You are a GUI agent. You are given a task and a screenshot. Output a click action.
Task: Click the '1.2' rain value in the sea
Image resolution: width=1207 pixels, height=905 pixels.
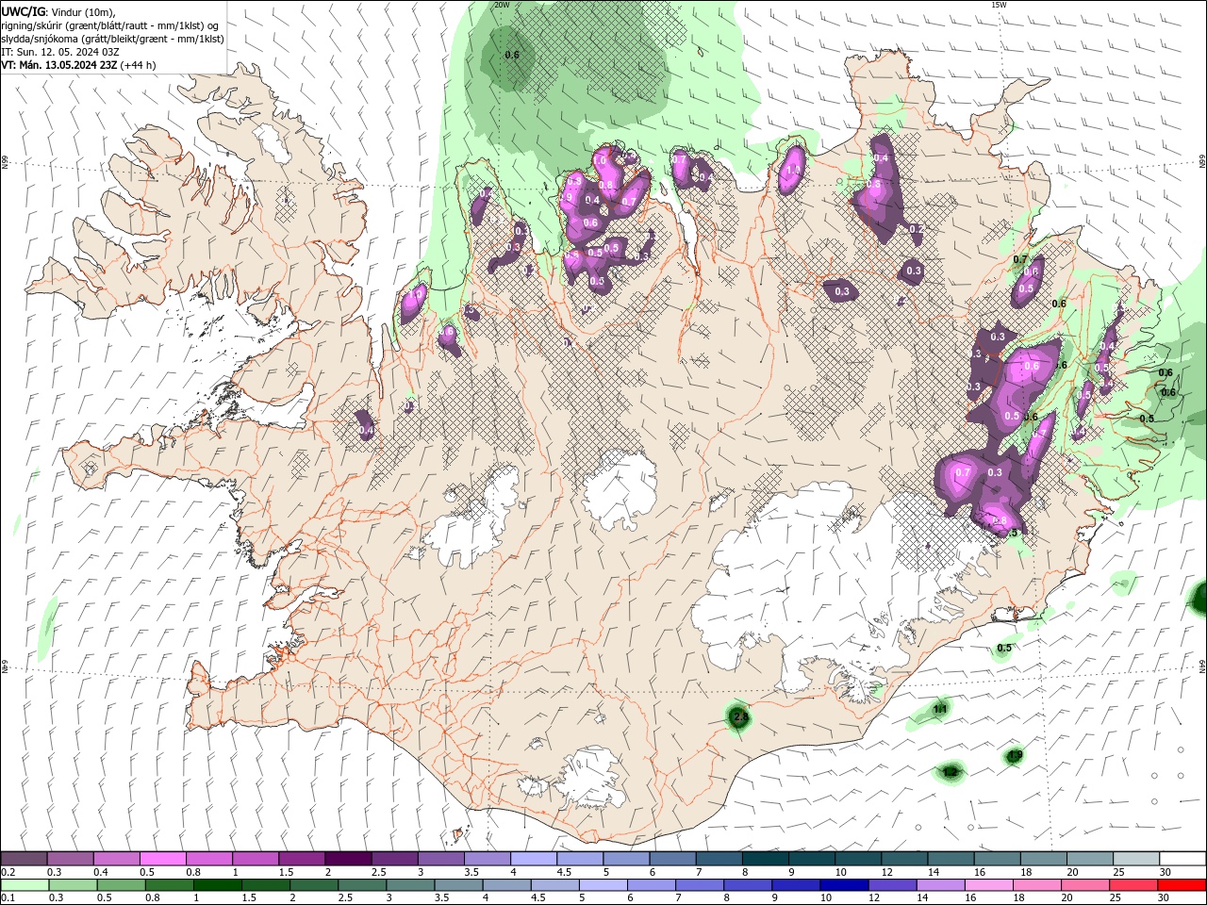point(950,772)
